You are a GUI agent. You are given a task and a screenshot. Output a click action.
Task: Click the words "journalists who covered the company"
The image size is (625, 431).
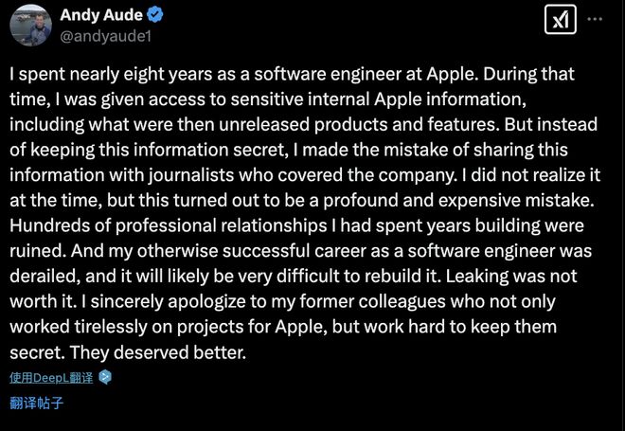click(x=303, y=175)
